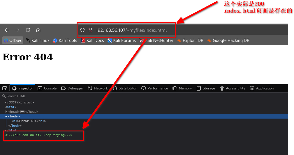
Task: Click the insecure connection padlock icon
Action: pos(90,30)
